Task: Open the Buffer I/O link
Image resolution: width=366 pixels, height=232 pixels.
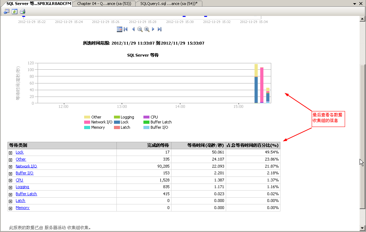Action: pyautogui.click(x=24, y=173)
